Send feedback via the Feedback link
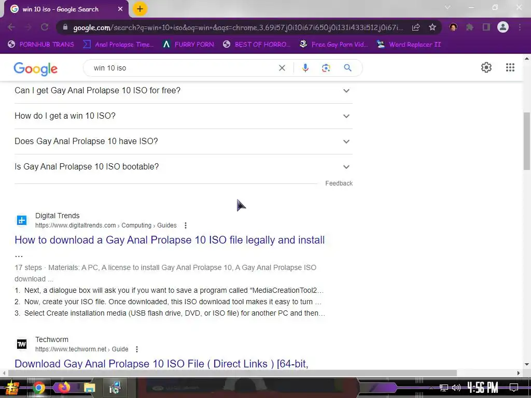Viewport: 531px width, 398px height. 339,183
